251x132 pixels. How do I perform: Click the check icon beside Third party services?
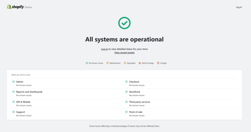point(126,102)
